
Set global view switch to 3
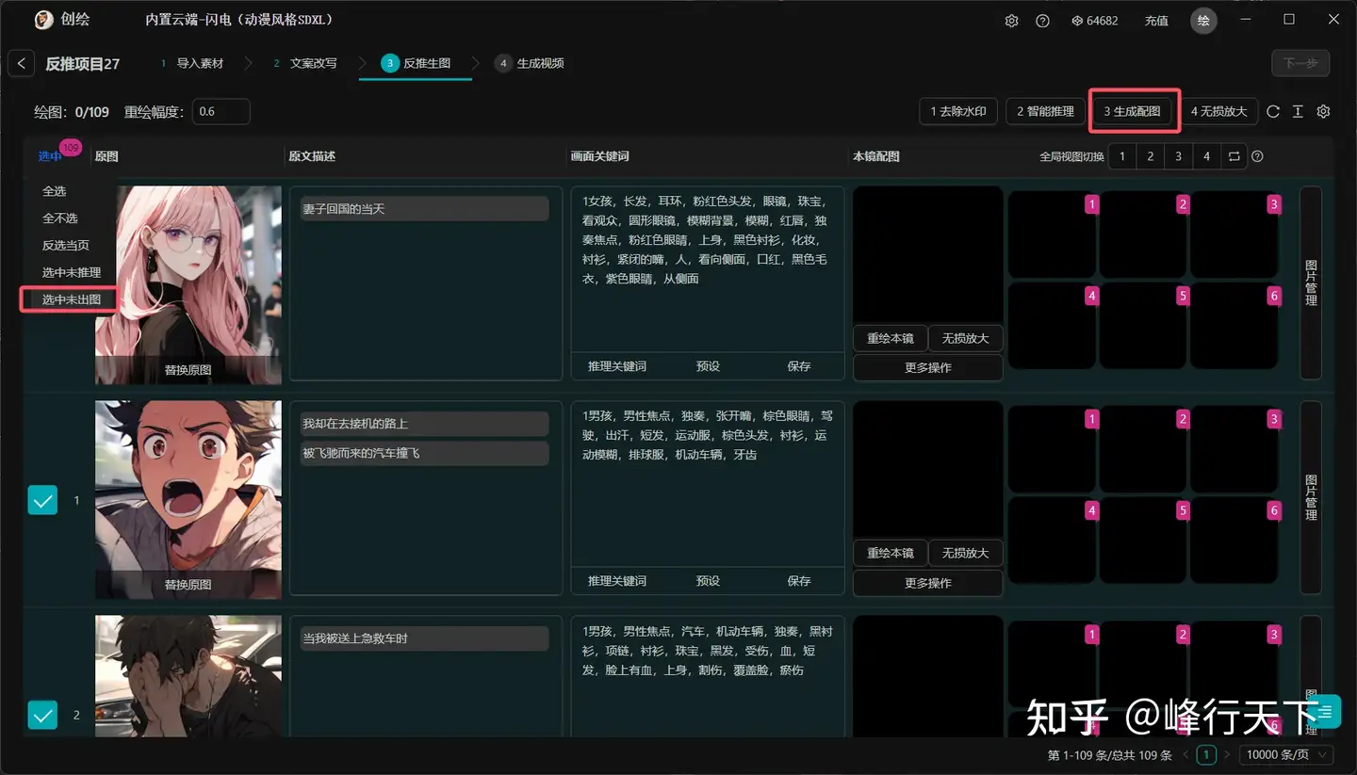(1178, 156)
